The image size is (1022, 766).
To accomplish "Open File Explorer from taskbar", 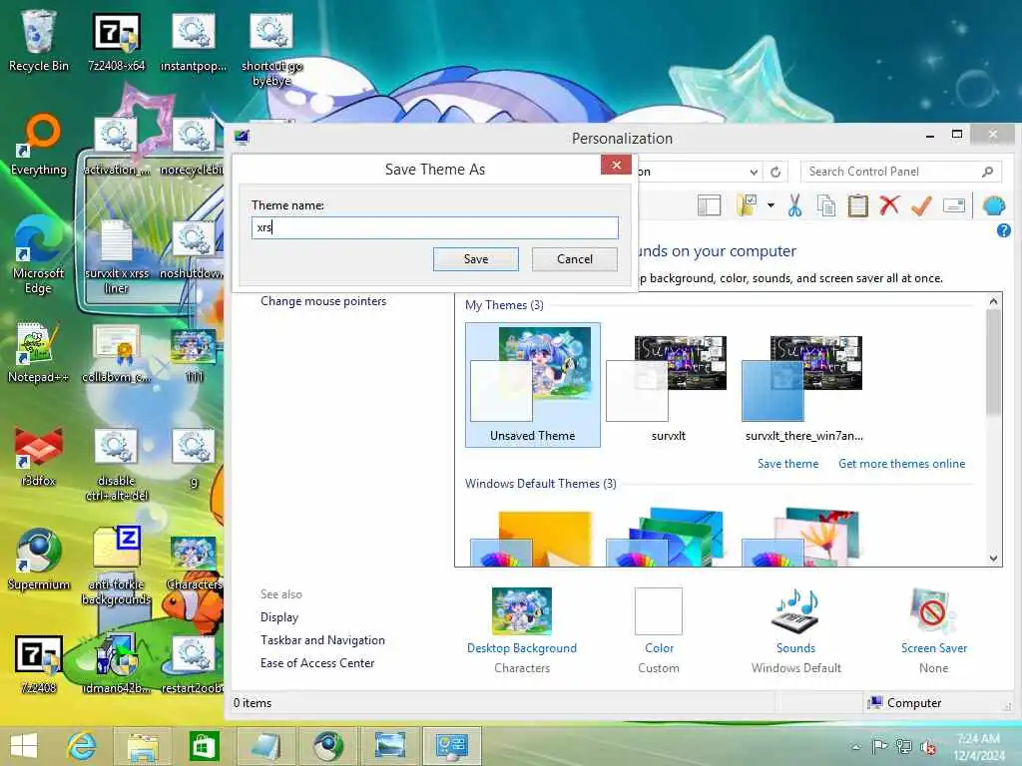I will pyautogui.click(x=143, y=746).
